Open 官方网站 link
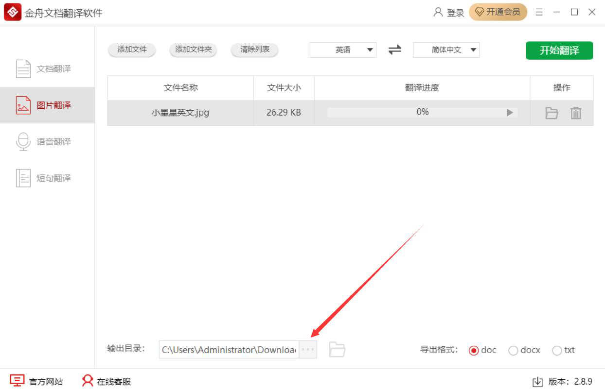This screenshot has height=389, width=605. (36, 381)
